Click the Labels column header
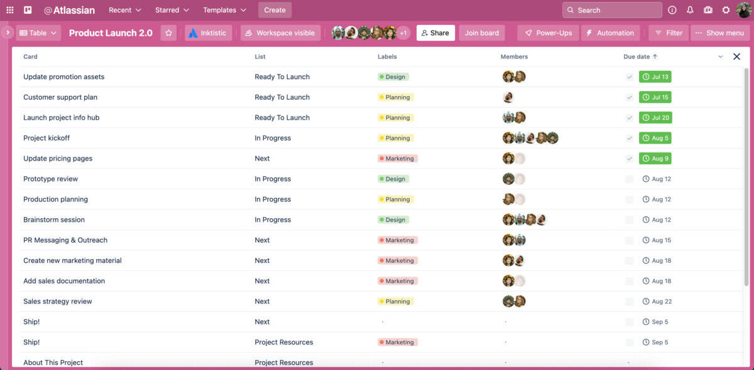The image size is (754, 370). pyautogui.click(x=387, y=56)
